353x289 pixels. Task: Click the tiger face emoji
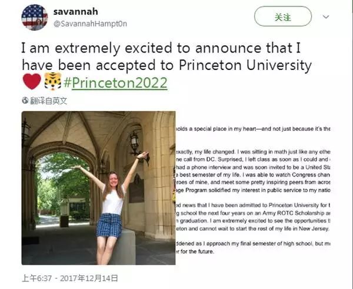tap(52, 81)
